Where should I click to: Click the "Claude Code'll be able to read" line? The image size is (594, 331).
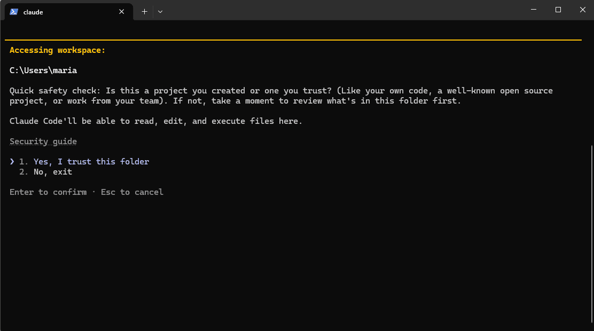click(155, 121)
